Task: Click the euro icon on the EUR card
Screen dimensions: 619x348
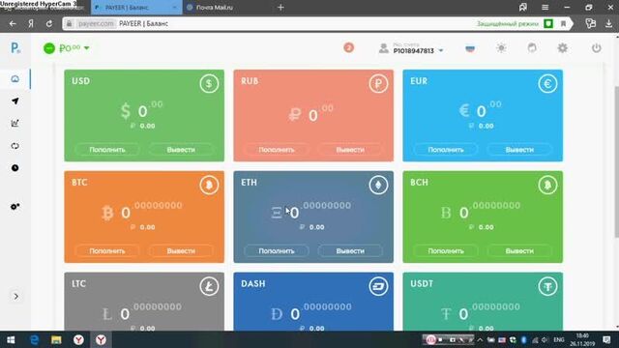Action: pyautogui.click(x=547, y=84)
